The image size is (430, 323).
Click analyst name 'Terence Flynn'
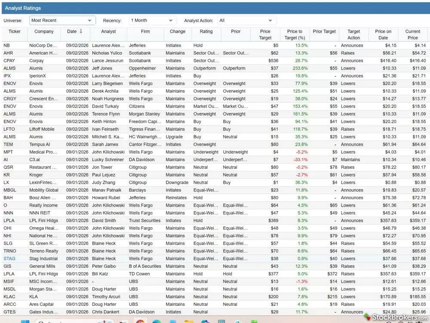tap(106, 114)
